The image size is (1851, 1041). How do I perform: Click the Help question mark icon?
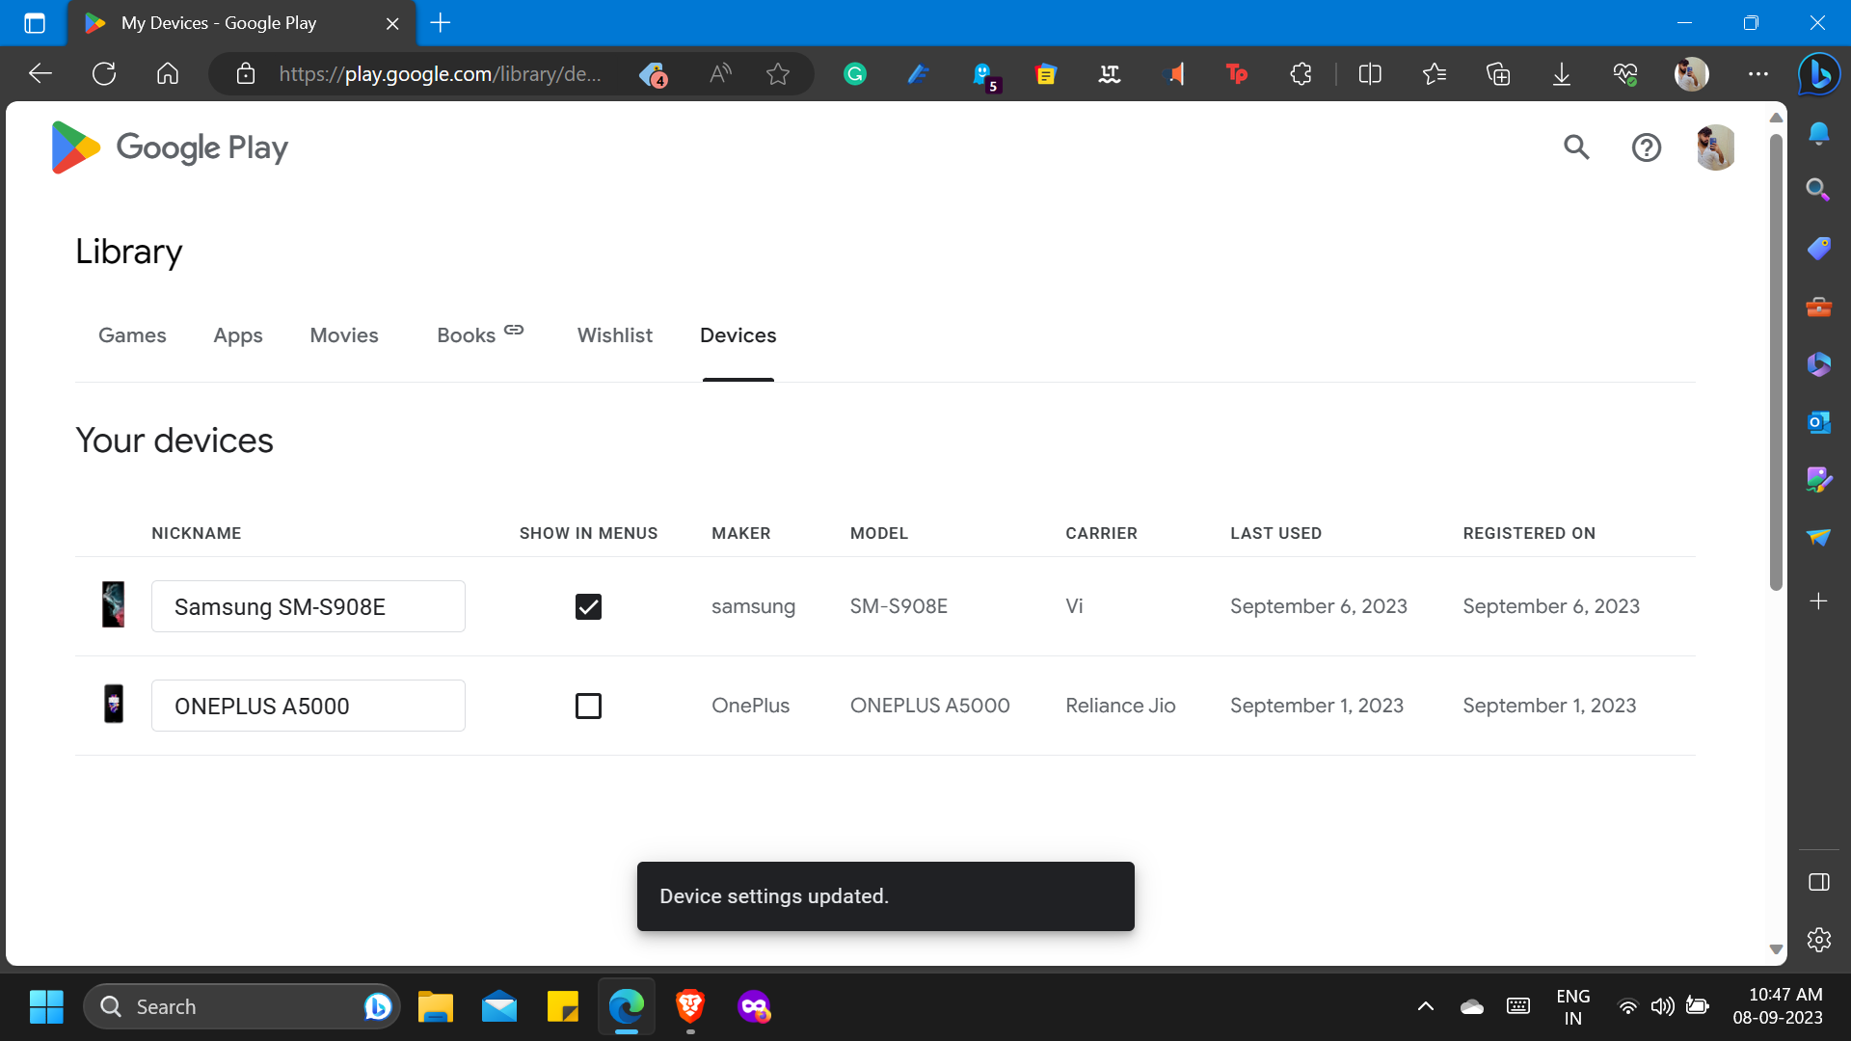point(1646,147)
